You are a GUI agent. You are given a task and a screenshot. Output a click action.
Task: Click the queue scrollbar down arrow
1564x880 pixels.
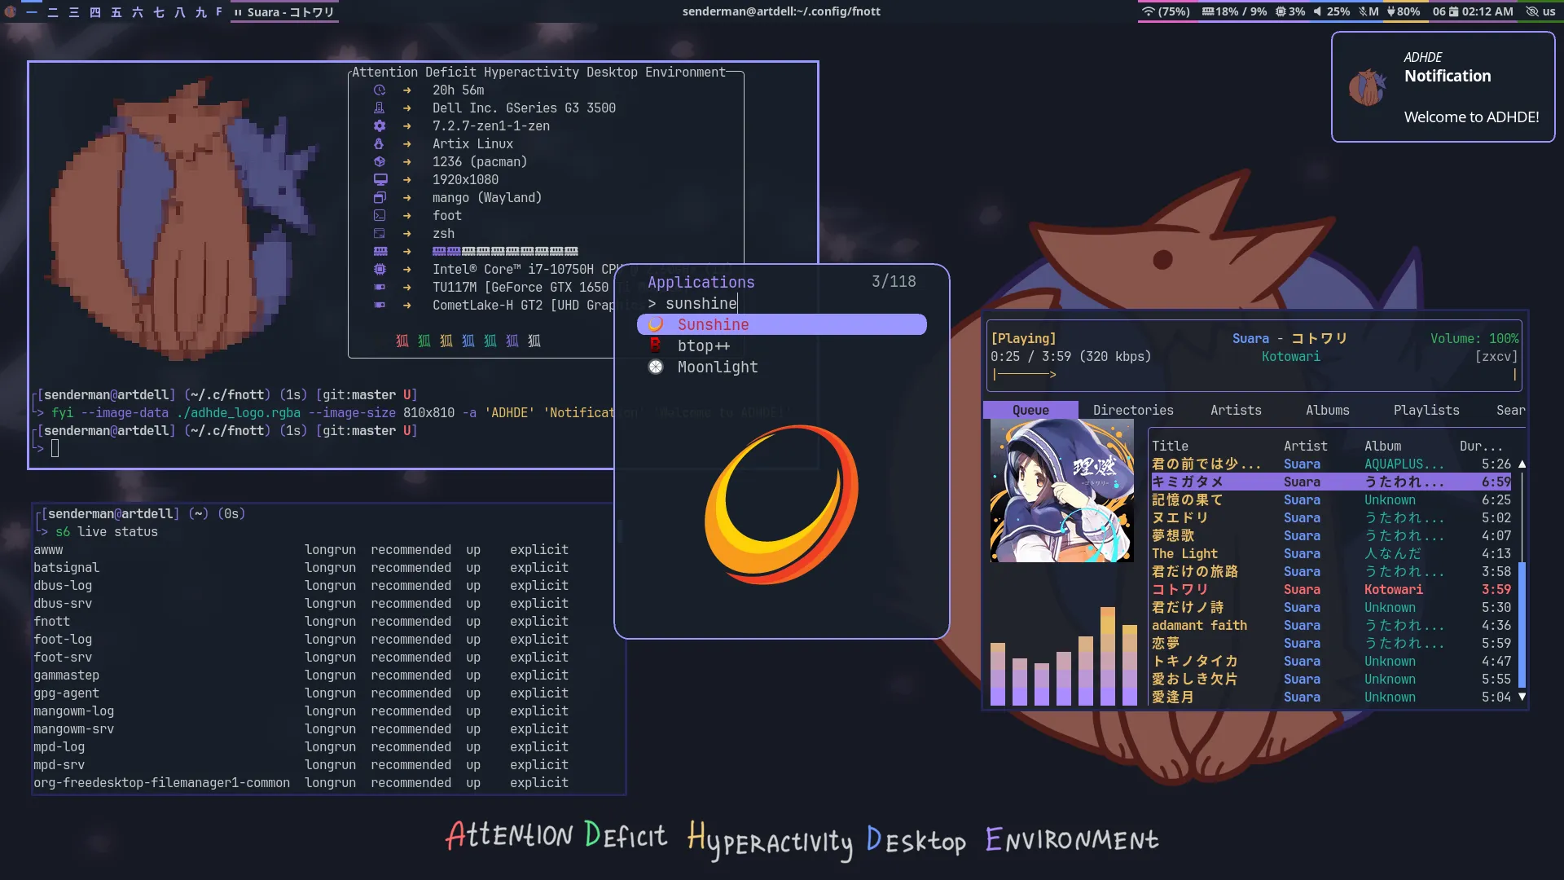click(1522, 697)
